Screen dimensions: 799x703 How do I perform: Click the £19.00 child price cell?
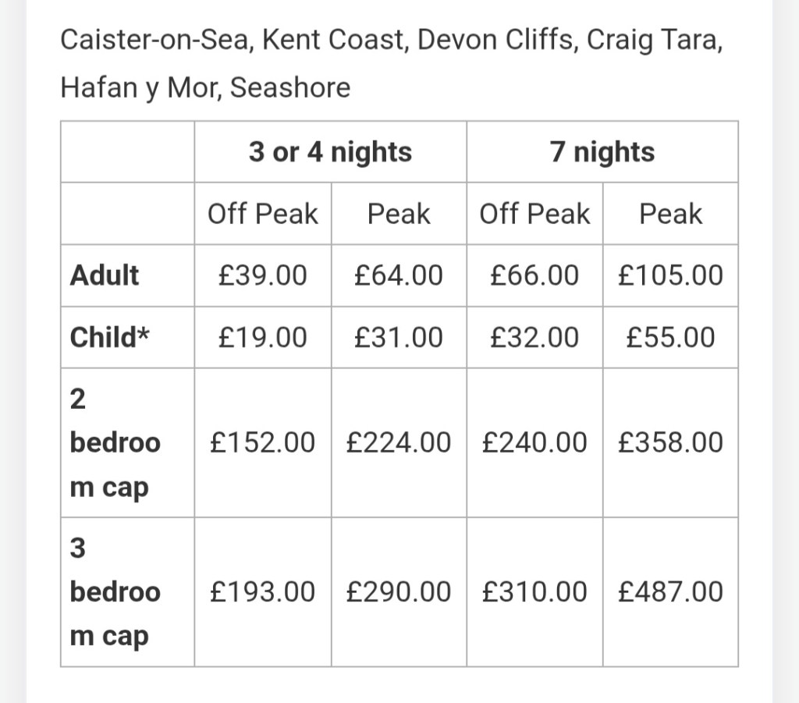pyautogui.click(x=263, y=338)
